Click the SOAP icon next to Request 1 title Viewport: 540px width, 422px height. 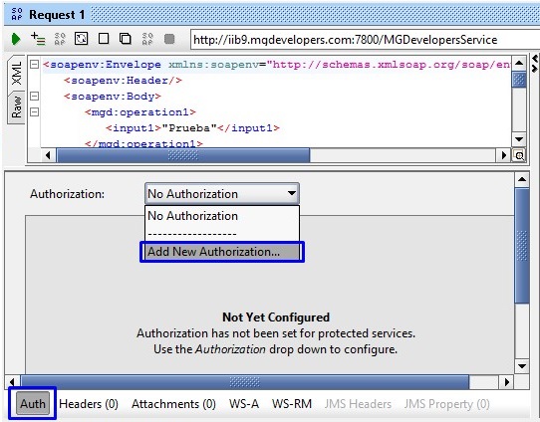(x=17, y=15)
